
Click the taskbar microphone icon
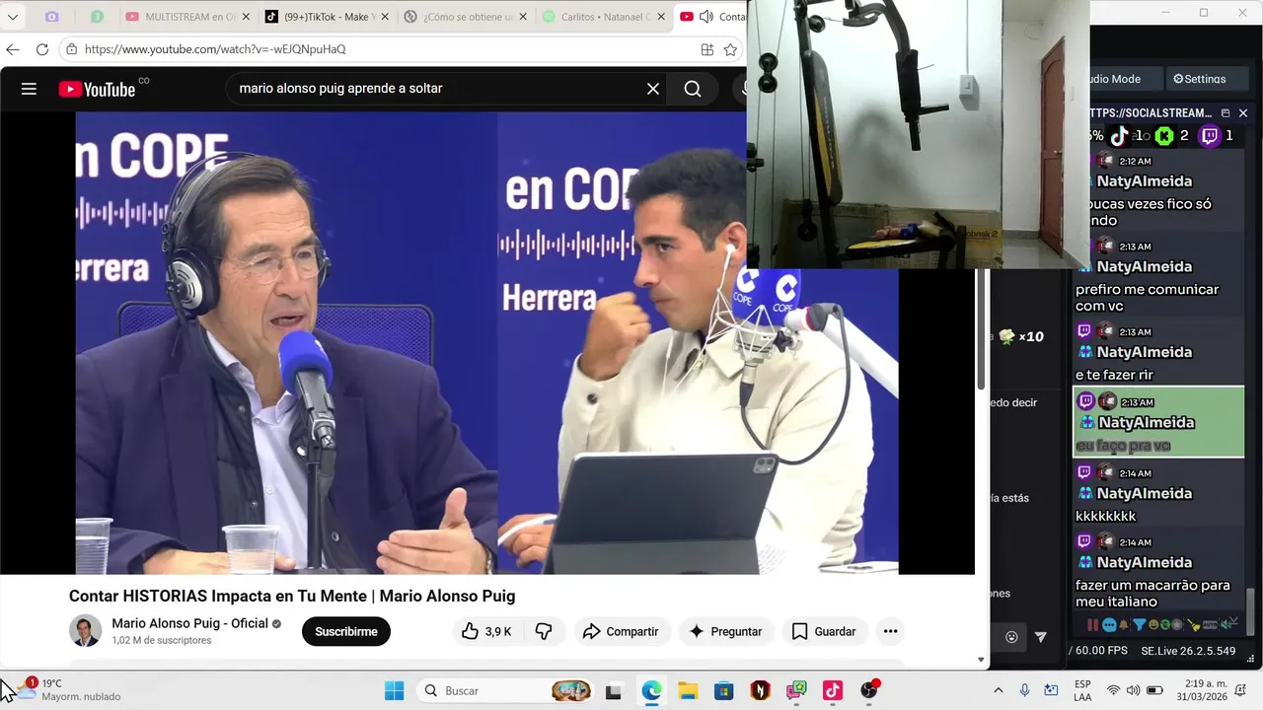[1025, 690]
